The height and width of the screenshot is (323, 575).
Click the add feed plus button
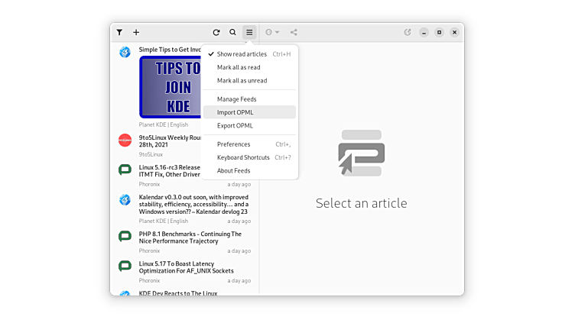click(136, 32)
